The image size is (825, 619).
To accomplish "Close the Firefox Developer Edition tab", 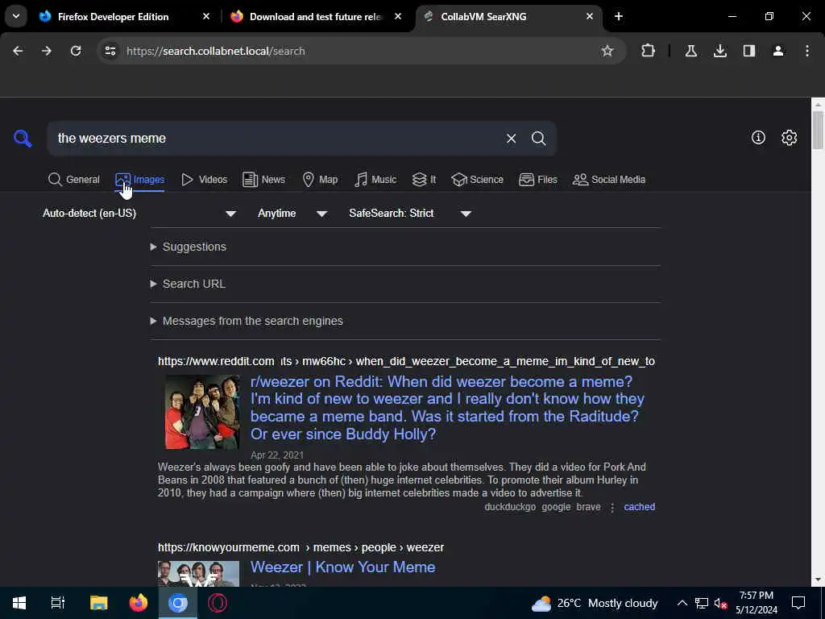I will pyautogui.click(x=206, y=17).
